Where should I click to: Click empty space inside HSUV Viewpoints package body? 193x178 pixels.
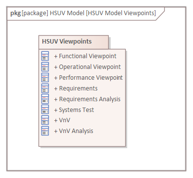pos(82,140)
